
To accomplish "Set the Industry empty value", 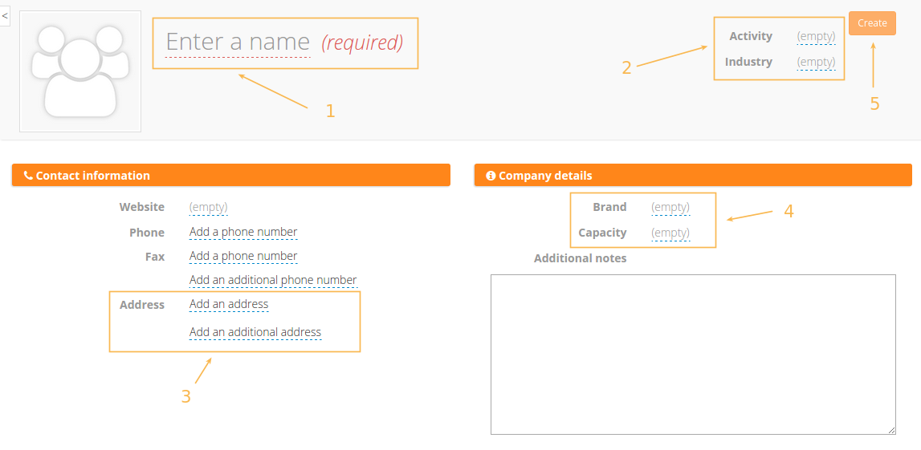I will (816, 63).
